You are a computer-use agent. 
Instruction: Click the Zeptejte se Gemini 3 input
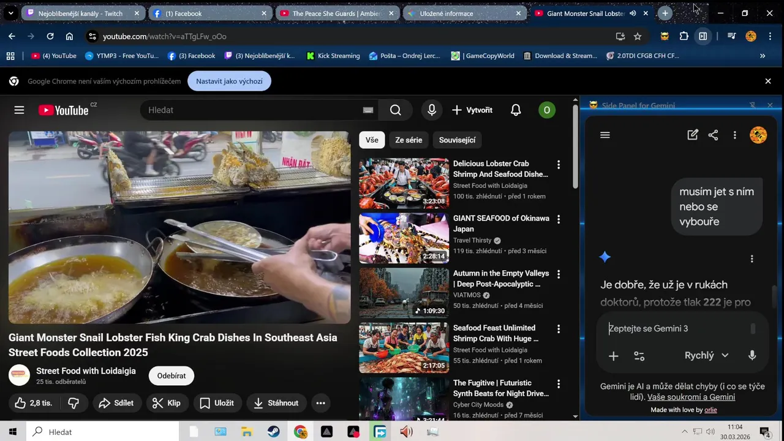[x=677, y=329]
